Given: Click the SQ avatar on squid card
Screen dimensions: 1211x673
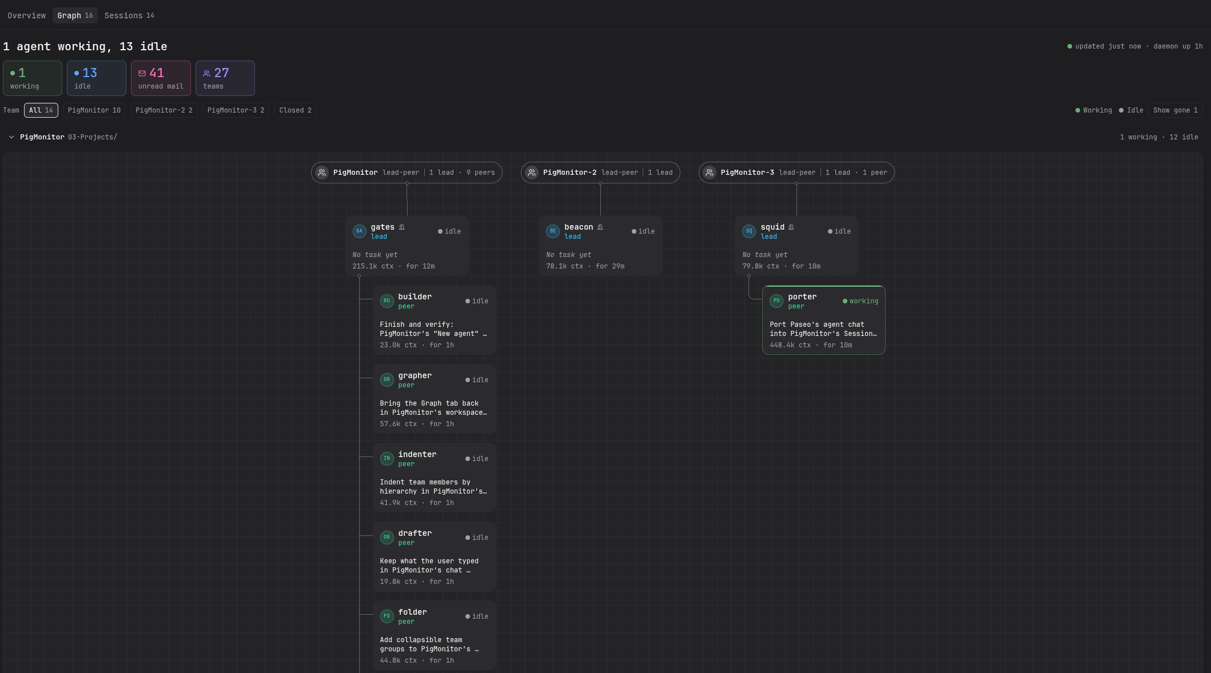Looking at the screenshot, I should click(749, 231).
